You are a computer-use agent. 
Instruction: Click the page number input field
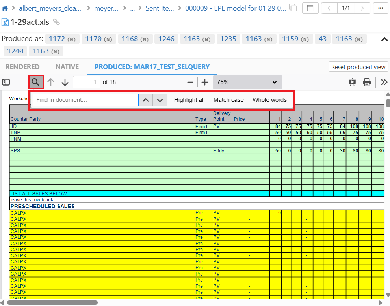87,82
